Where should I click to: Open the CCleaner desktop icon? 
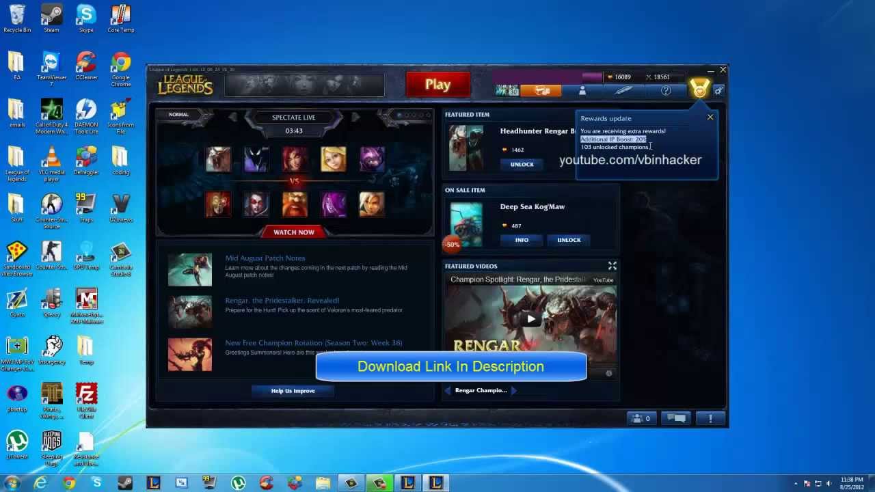pyautogui.click(x=86, y=66)
